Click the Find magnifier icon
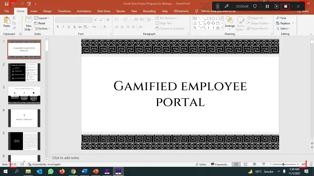 tap(278, 18)
